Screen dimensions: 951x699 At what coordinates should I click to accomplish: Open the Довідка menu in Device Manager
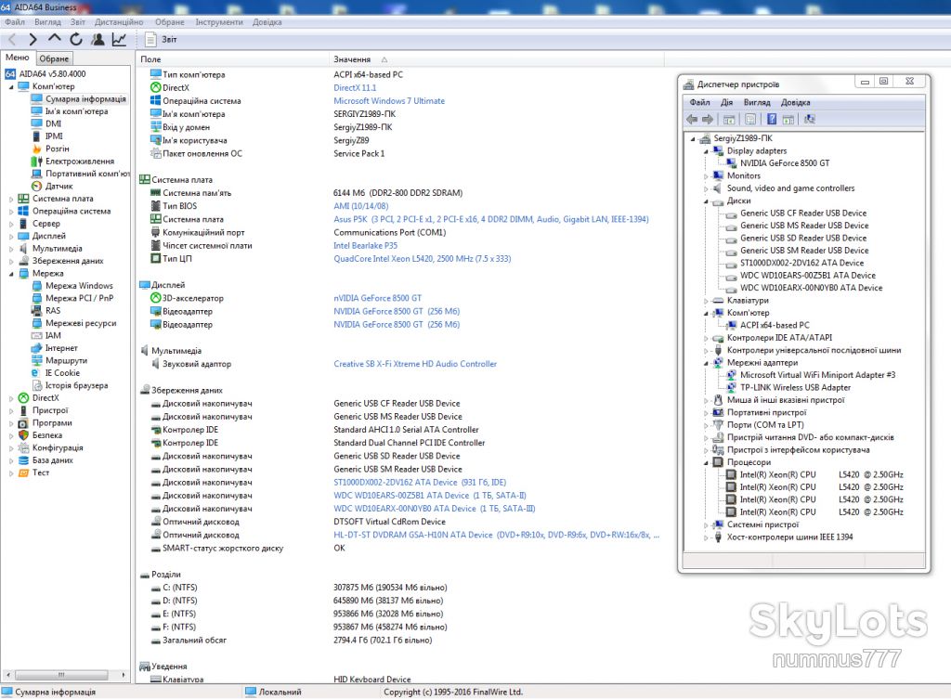795,102
